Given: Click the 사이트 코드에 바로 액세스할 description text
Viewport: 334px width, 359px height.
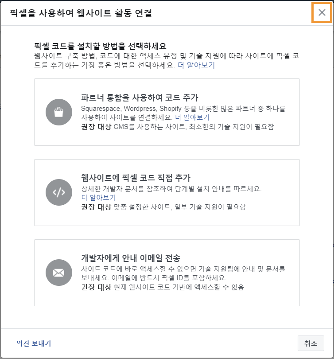Looking at the screenshot, I should [183, 273].
